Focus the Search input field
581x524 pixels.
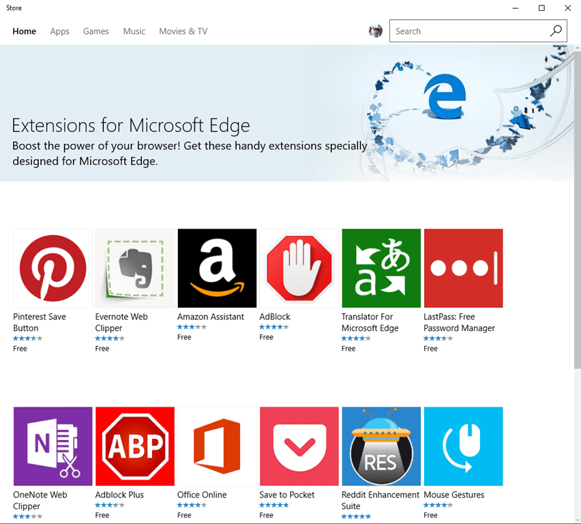click(x=478, y=31)
